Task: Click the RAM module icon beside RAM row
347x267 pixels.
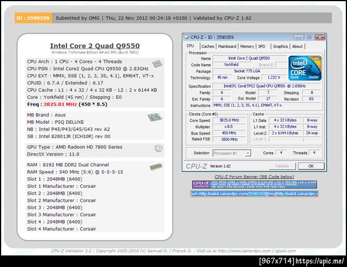Action: (156, 167)
